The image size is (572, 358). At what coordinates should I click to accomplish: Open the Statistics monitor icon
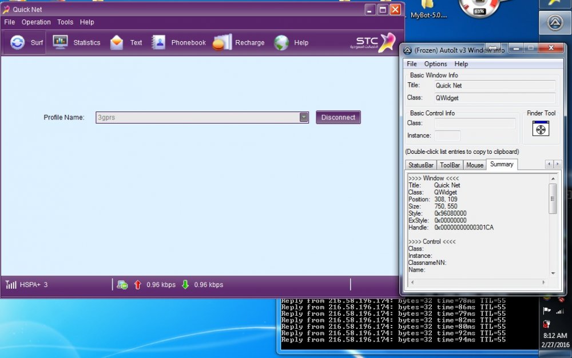click(60, 42)
